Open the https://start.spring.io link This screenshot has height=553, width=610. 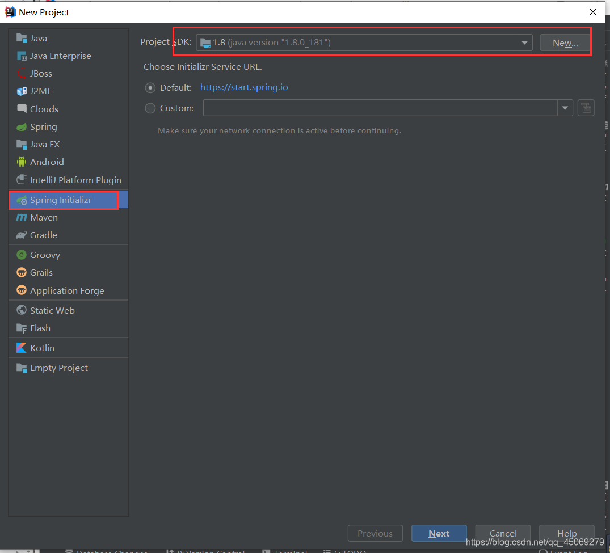click(x=244, y=87)
